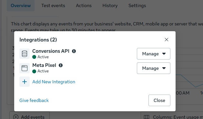Click the Meta Pixel browser window icon
The height and width of the screenshot is (119, 203).
[25, 68]
